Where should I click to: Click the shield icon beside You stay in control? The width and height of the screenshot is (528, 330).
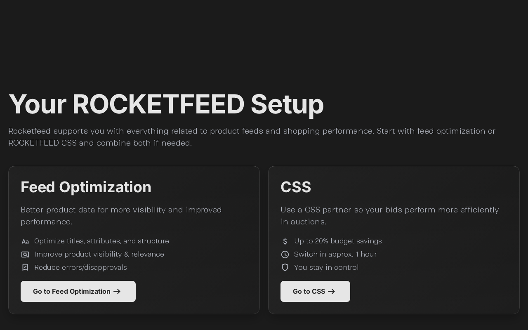tap(285, 267)
